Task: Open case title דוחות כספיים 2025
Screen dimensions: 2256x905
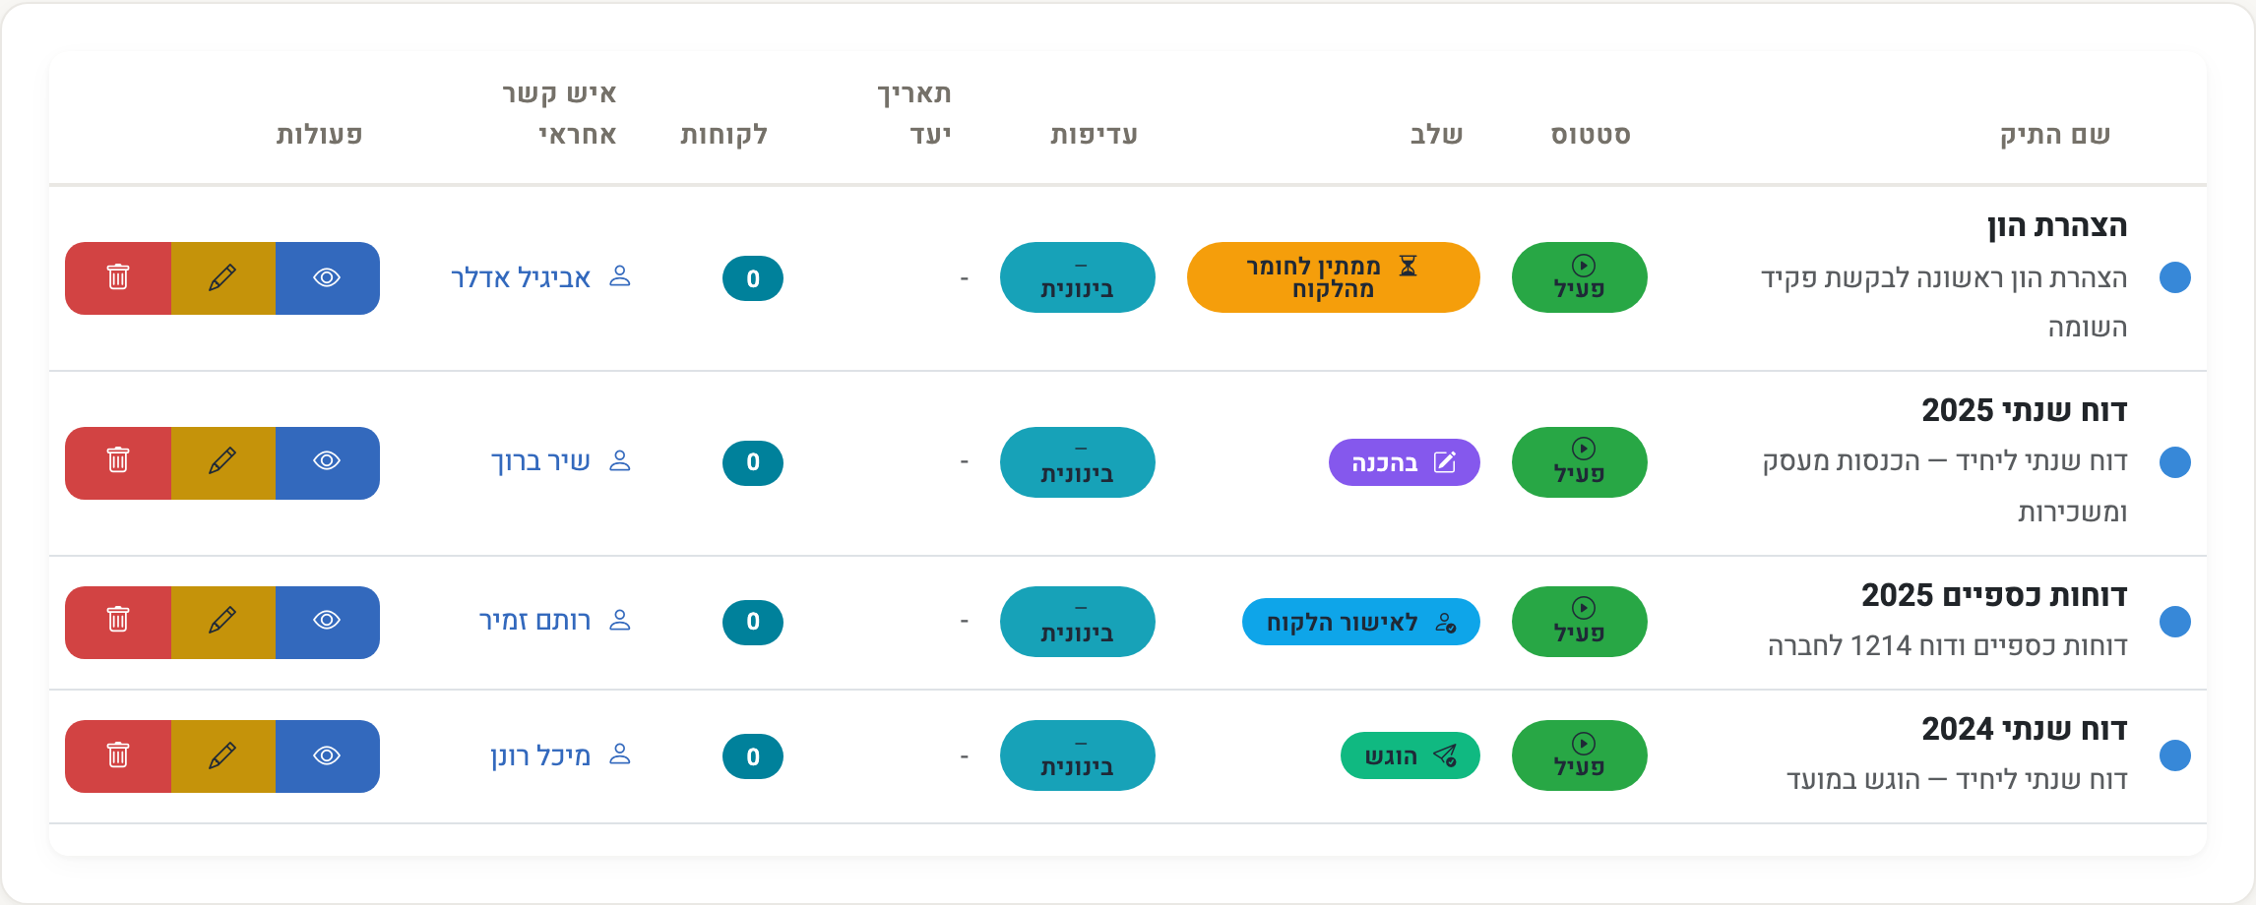Action: [x=1994, y=595]
